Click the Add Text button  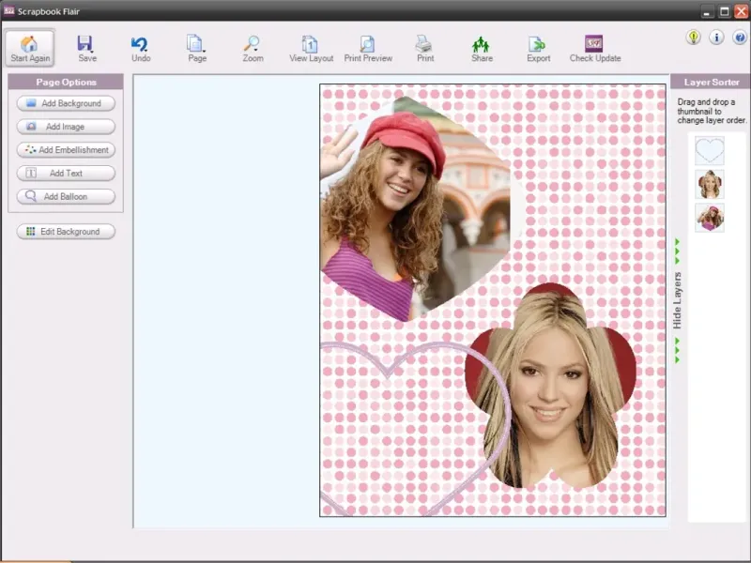pyautogui.click(x=66, y=173)
